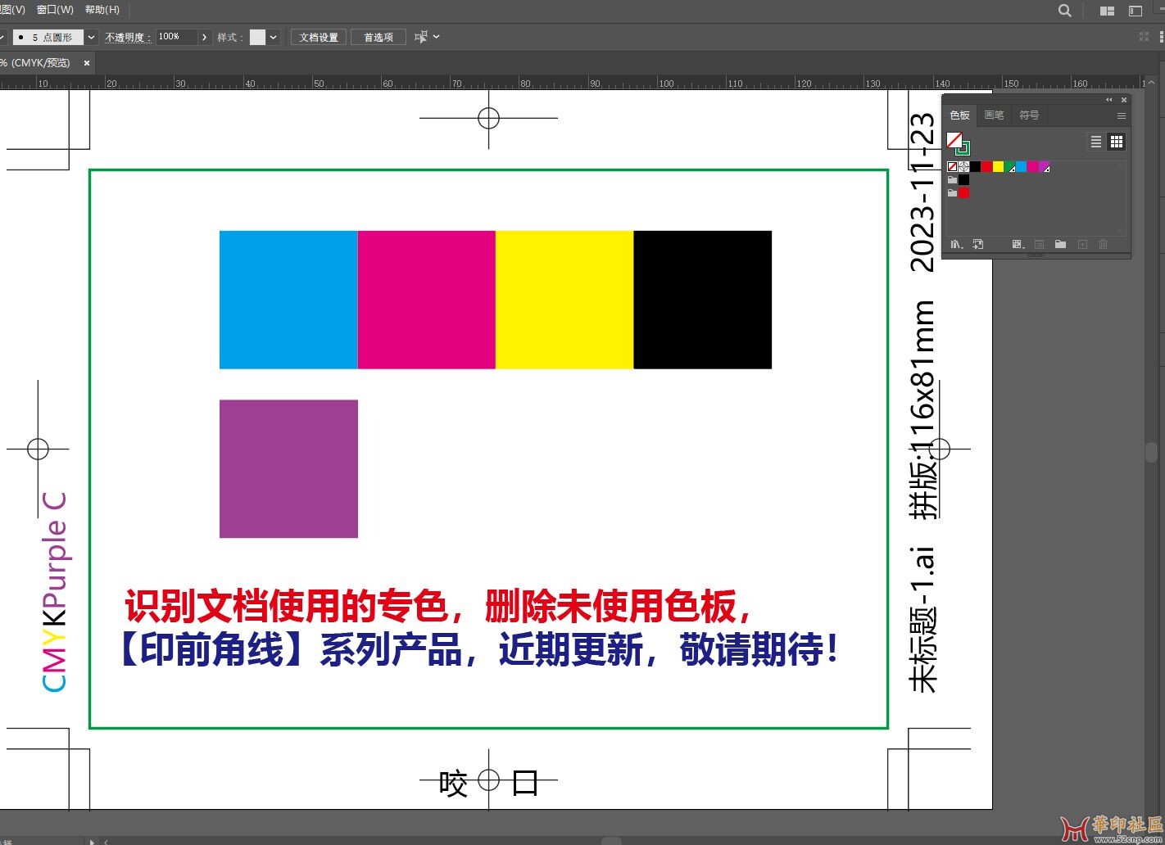The width and height of the screenshot is (1165, 845).
Task: Create a new color group folder
Action: 1060,244
